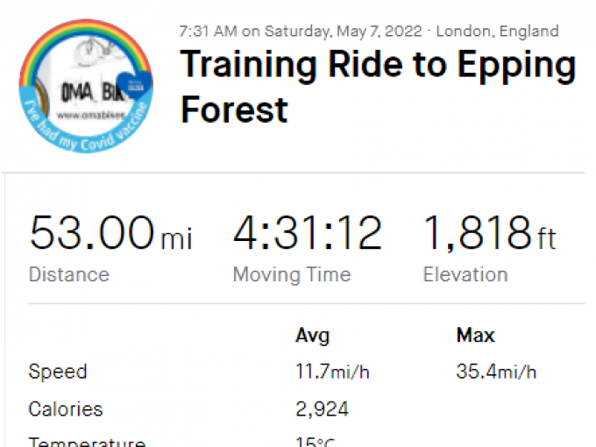Click the Temperature row label
Screen dimensions: 596x447
(x=87, y=442)
